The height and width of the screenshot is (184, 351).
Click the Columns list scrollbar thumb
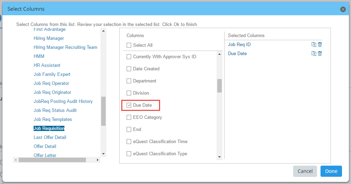click(x=219, y=86)
